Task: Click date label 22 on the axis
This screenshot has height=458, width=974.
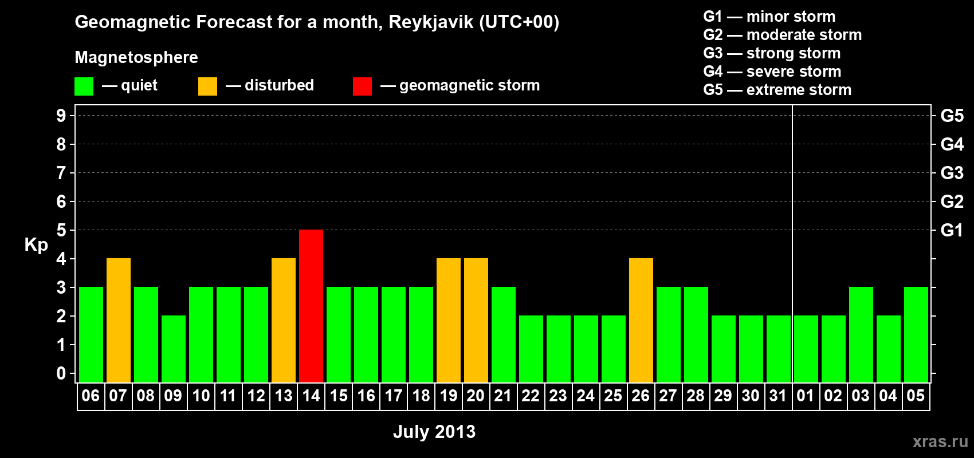Action: [x=531, y=396]
